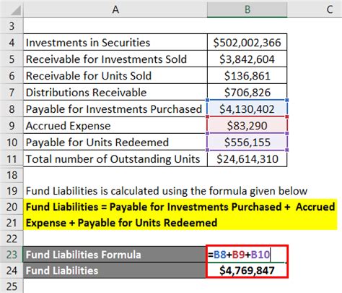Click yellow line 'Expense + Payable for Units Redeemed'
This screenshot has width=342, height=293.
pyautogui.click(x=180, y=223)
